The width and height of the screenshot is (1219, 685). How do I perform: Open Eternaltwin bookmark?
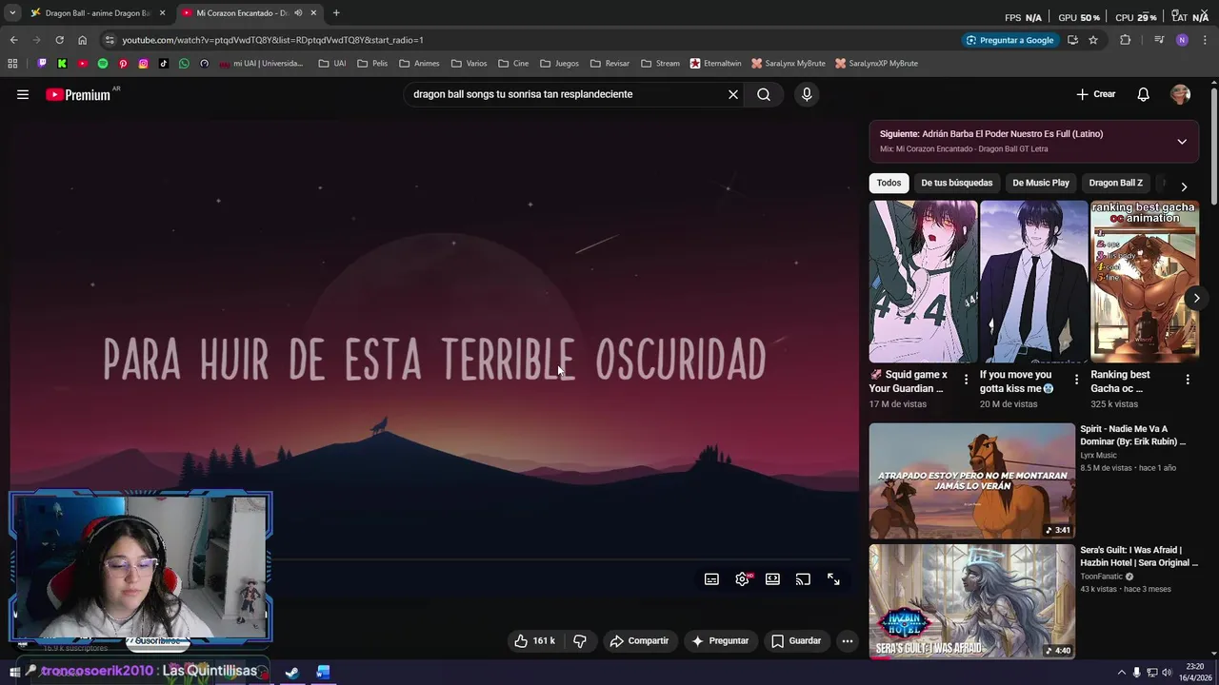(715, 64)
